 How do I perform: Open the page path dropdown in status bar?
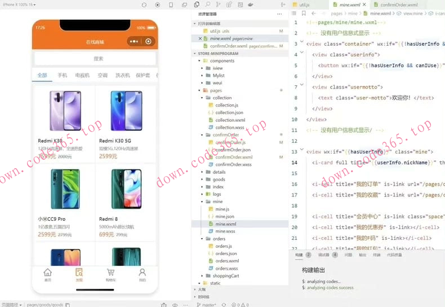pos(12,305)
